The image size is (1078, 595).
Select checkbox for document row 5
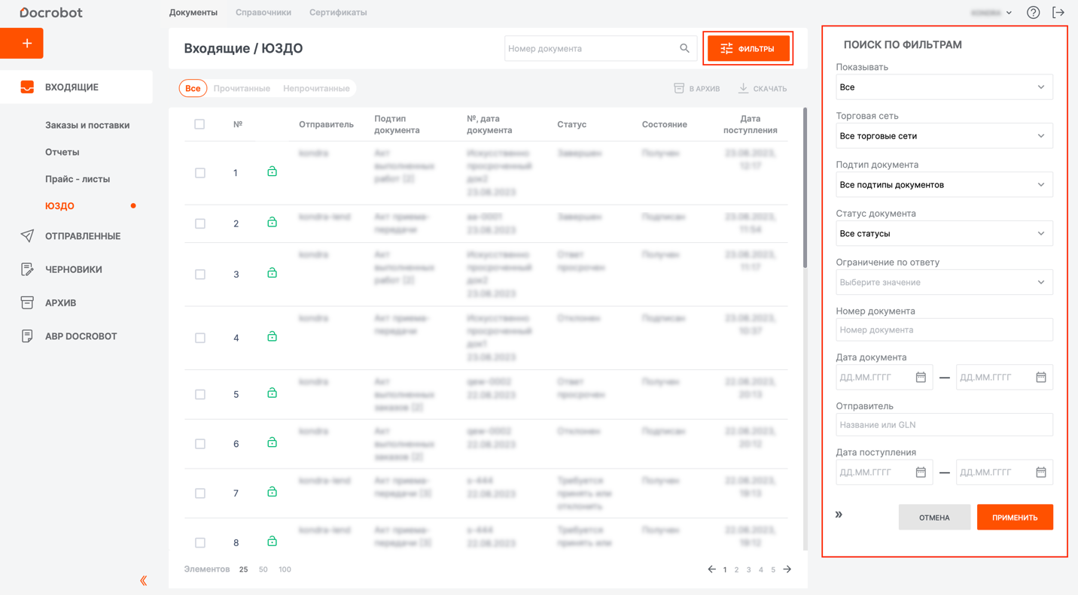point(200,394)
